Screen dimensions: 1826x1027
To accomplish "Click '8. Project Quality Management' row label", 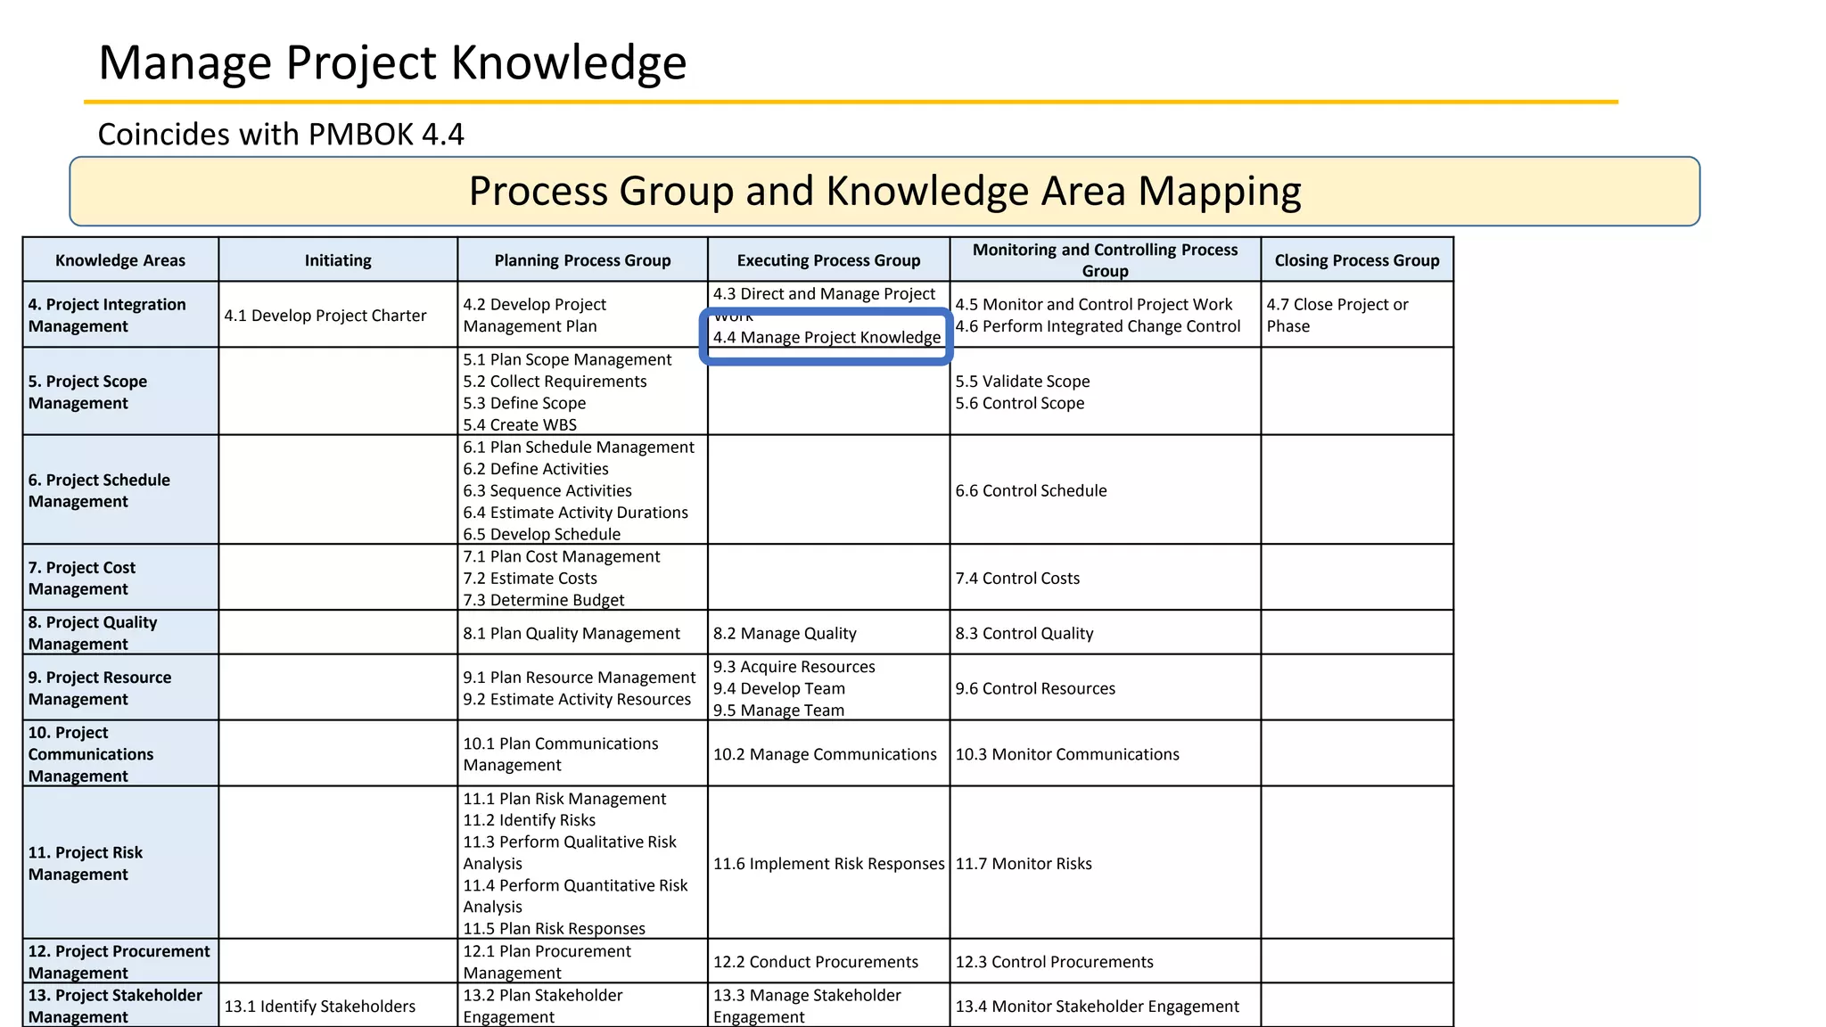I will (120, 633).
